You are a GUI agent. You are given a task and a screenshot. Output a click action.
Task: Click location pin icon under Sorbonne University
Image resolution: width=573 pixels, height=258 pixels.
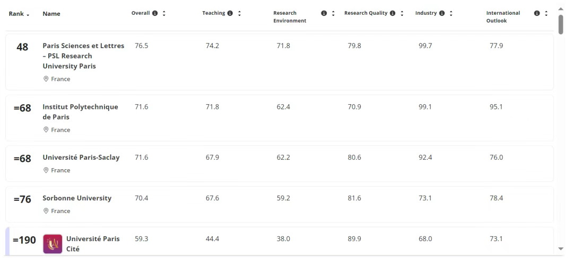[x=46, y=211]
